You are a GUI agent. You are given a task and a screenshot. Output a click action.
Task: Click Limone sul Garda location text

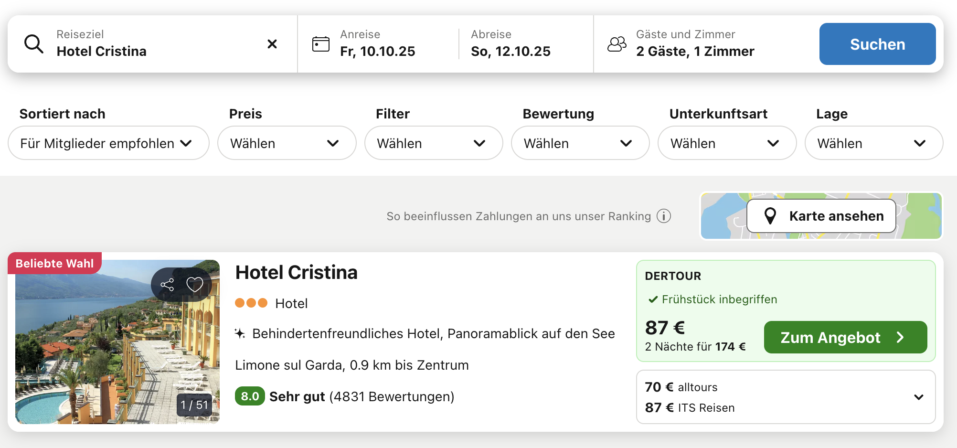pos(352,365)
